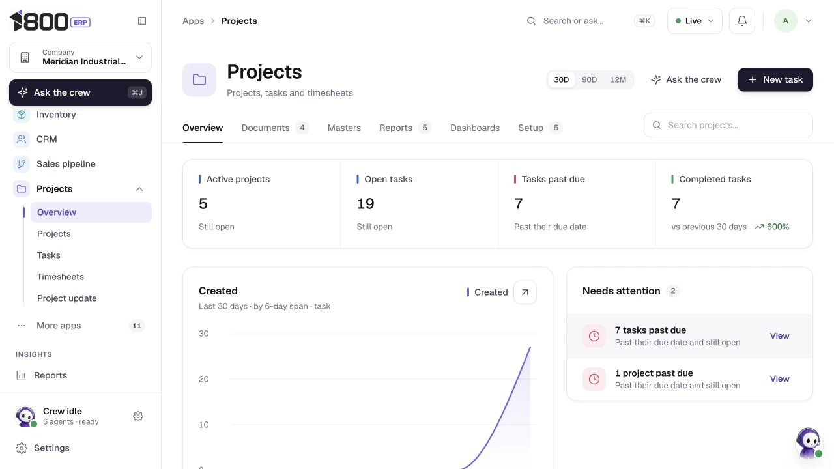View the 1 project past due
Image resolution: width=834 pixels, height=469 pixels.
780,379
